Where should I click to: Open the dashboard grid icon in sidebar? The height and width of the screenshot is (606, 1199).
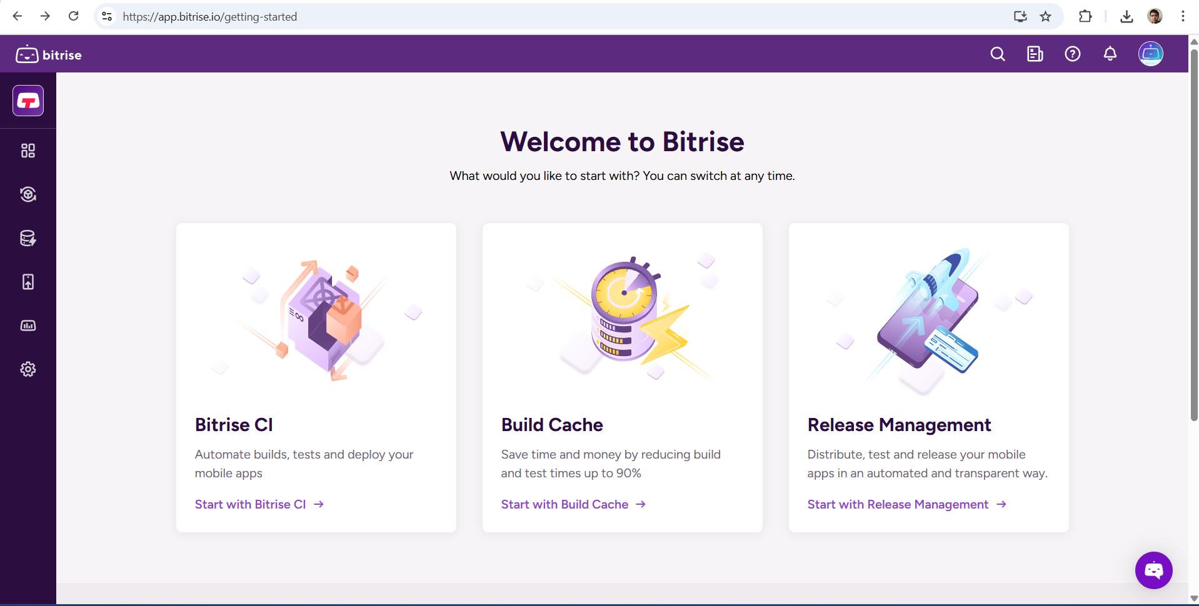pyautogui.click(x=28, y=151)
